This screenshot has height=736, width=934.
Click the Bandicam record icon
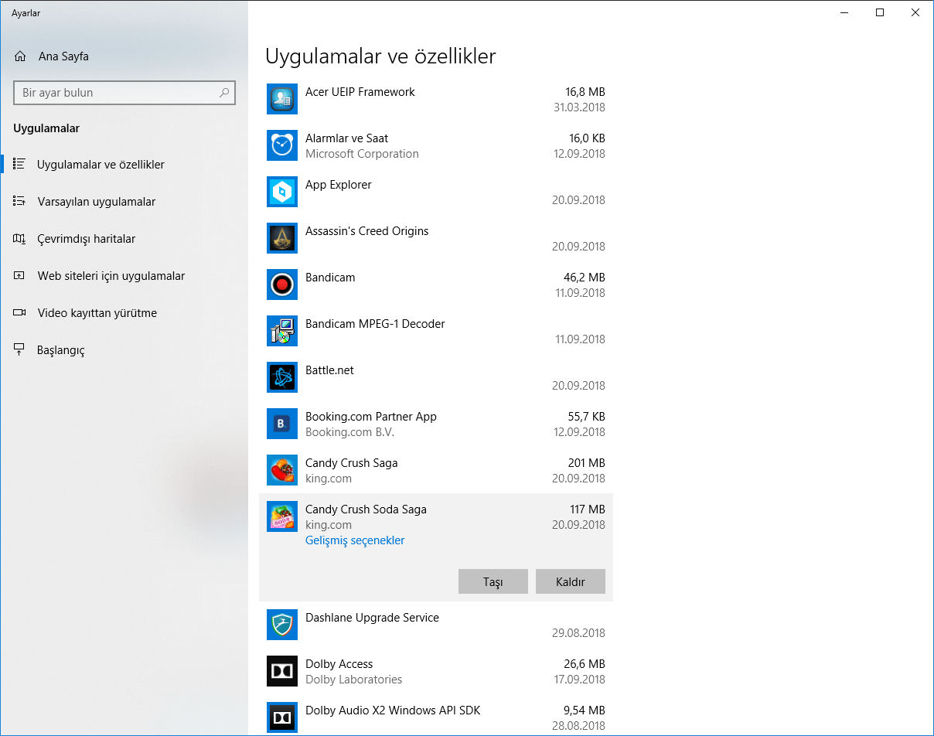[282, 285]
